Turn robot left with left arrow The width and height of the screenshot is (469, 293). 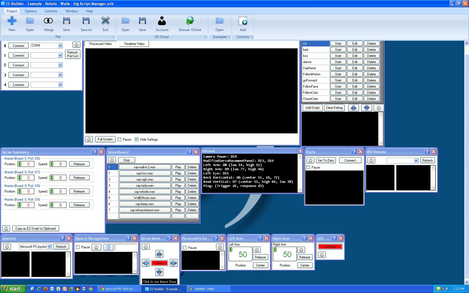click(x=145, y=263)
